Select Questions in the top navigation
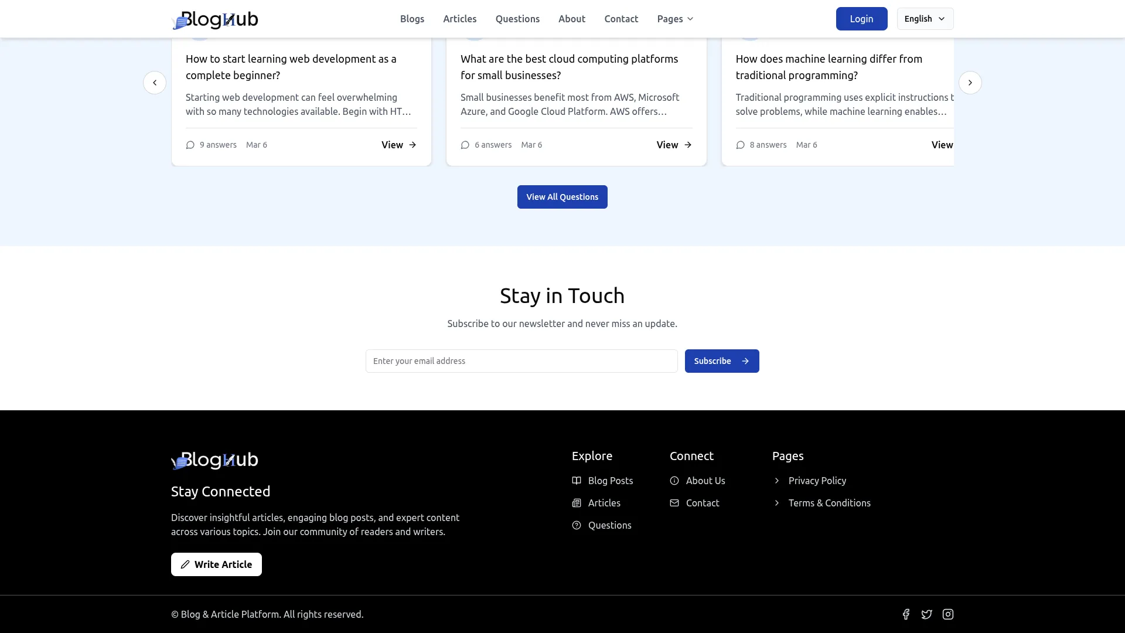 [x=517, y=19]
